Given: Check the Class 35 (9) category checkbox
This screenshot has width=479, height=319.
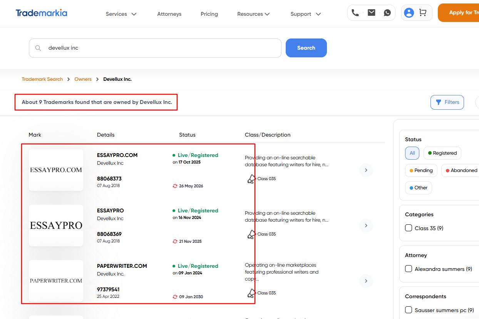Looking at the screenshot, I should (x=409, y=228).
